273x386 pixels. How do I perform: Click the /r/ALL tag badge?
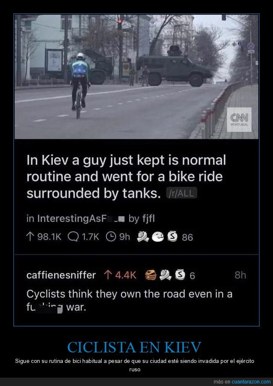pyautogui.click(x=181, y=193)
